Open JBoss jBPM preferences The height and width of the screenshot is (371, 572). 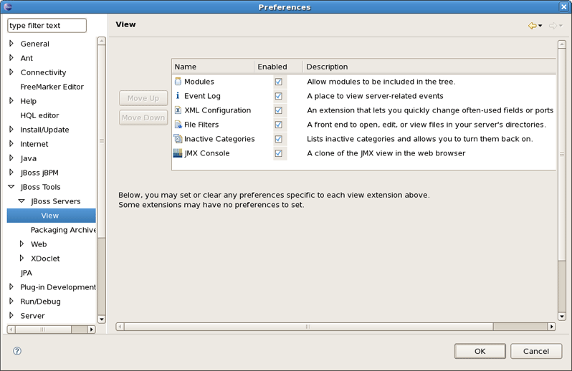coord(39,173)
